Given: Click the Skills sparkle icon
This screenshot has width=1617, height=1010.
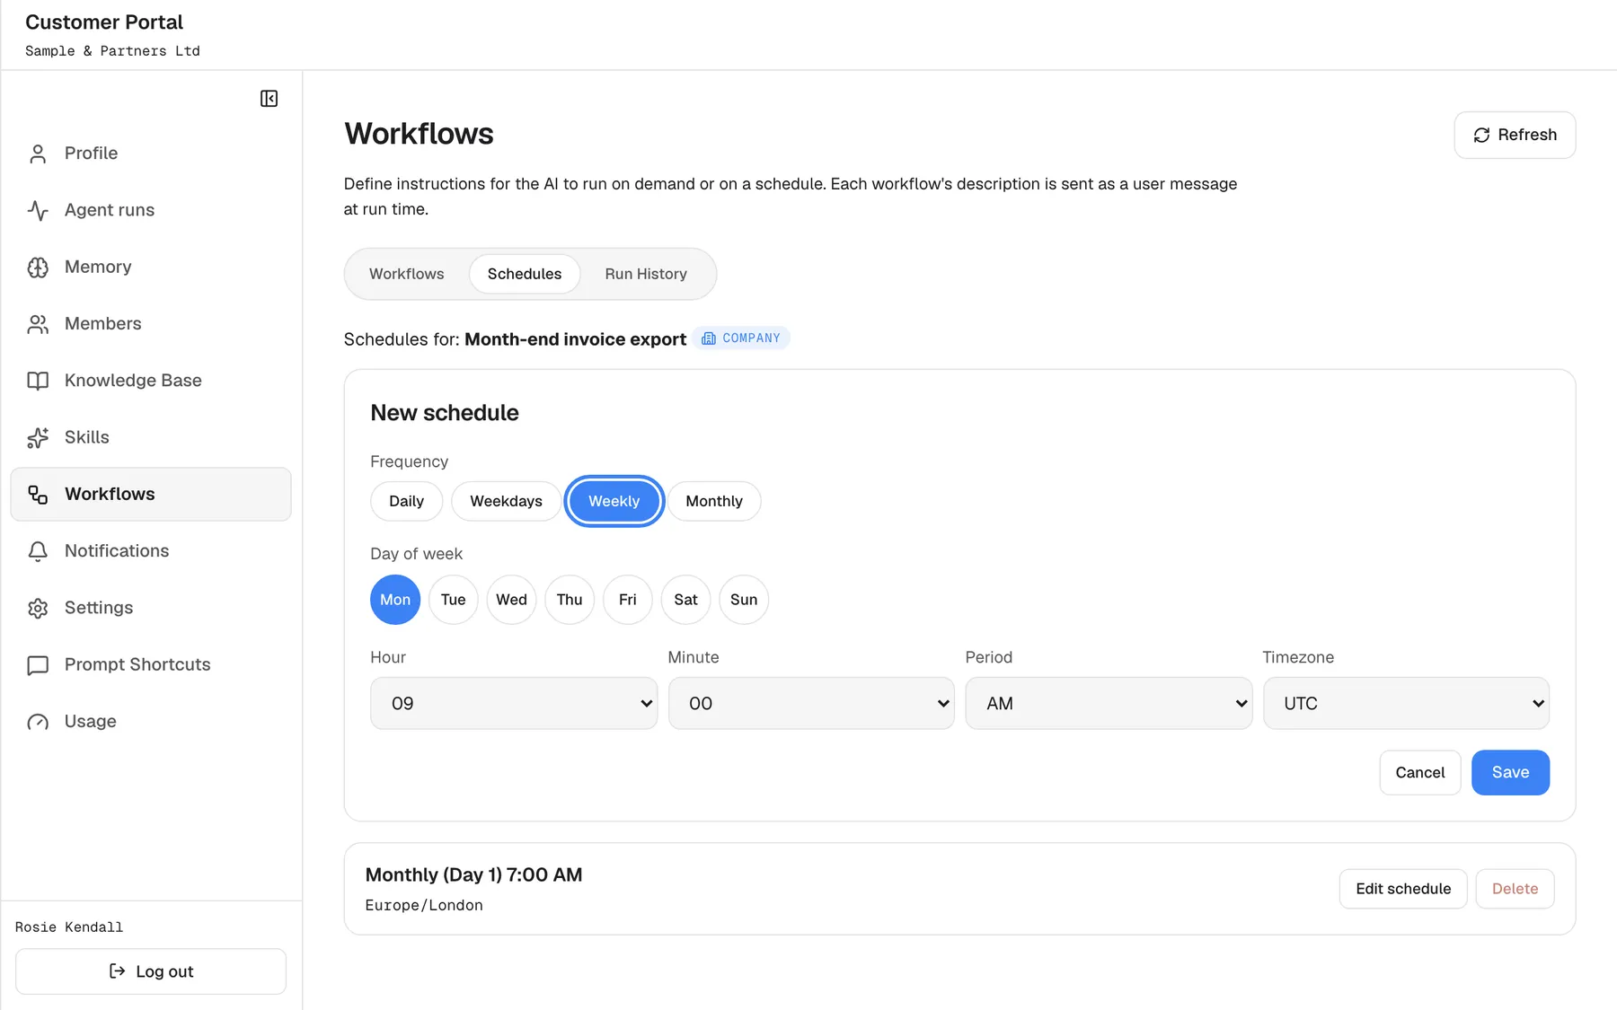Looking at the screenshot, I should (38, 437).
